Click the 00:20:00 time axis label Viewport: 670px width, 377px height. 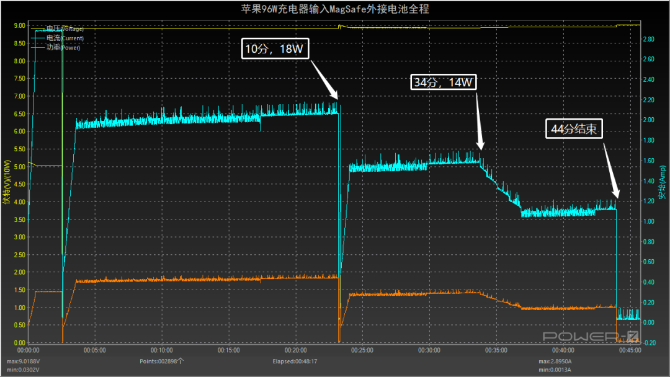click(296, 350)
